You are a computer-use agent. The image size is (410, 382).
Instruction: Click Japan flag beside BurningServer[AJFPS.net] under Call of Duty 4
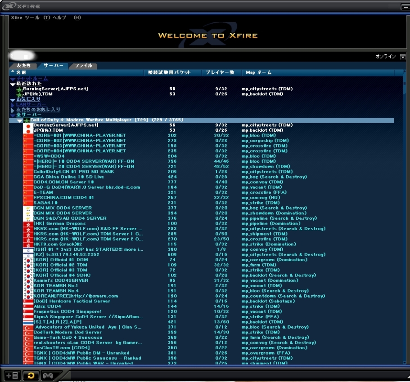click(28, 125)
